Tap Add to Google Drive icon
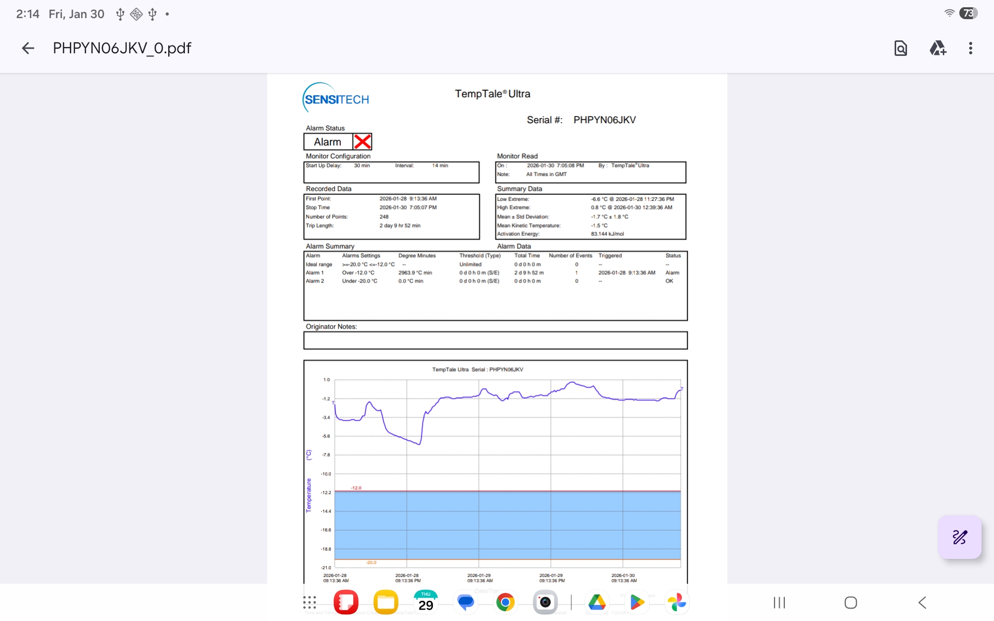 938,48
